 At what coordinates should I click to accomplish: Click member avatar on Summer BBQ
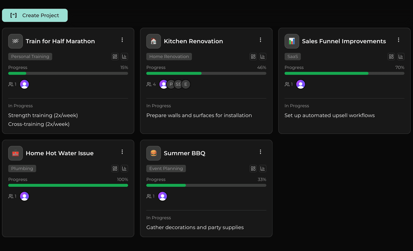click(x=163, y=196)
